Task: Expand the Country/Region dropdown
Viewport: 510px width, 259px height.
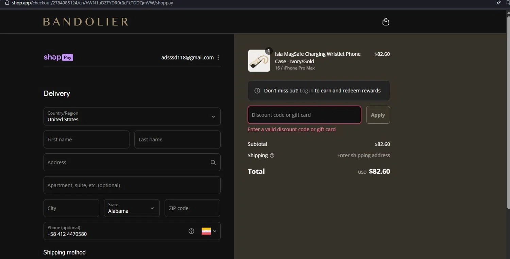Action: click(x=132, y=117)
